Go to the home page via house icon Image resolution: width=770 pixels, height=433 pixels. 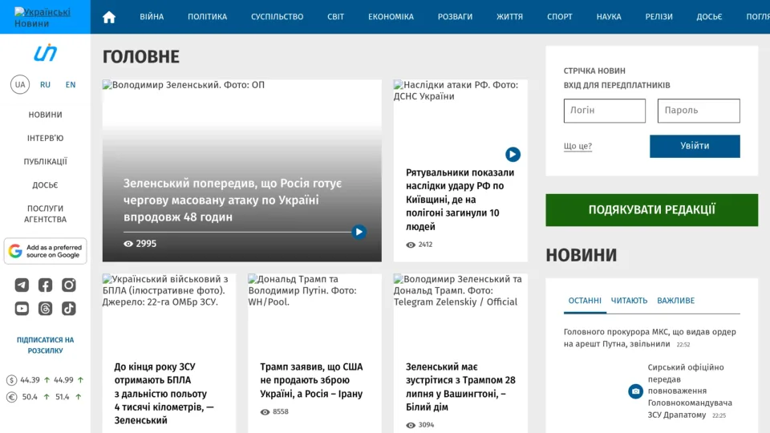[109, 17]
